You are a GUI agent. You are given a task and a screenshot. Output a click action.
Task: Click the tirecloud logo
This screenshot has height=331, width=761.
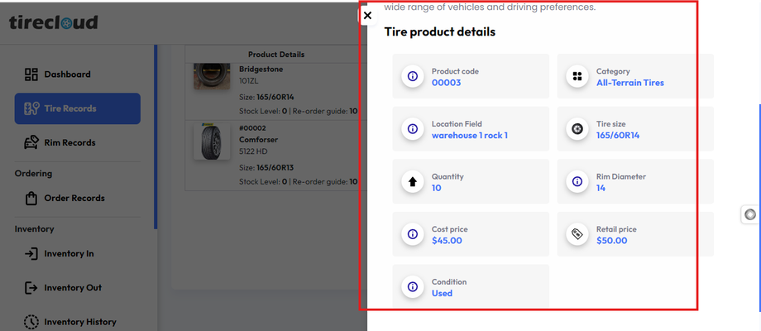pyautogui.click(x=54, y=22)
